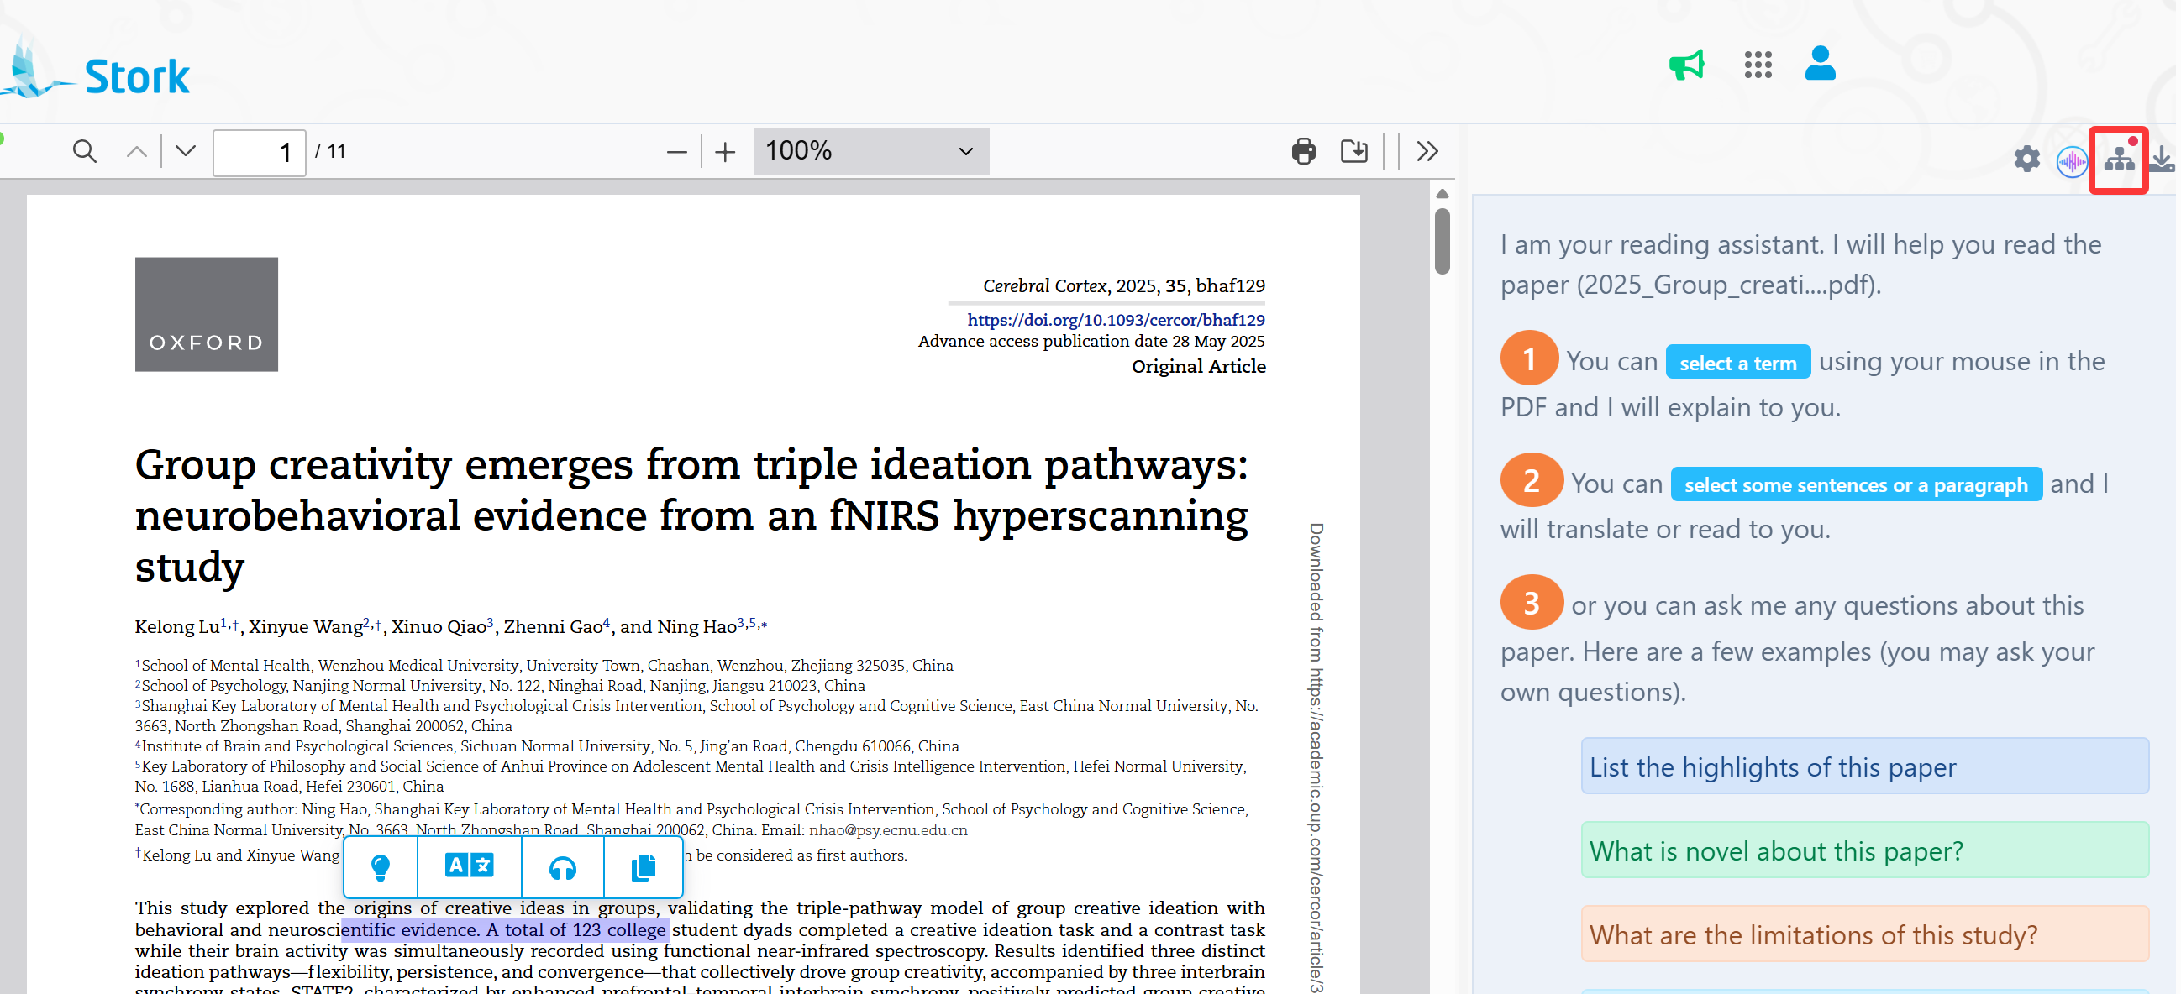Open the user account profile
Image resolution: width=2181 pixels, height=994 pixels.
click(1820, 64)
